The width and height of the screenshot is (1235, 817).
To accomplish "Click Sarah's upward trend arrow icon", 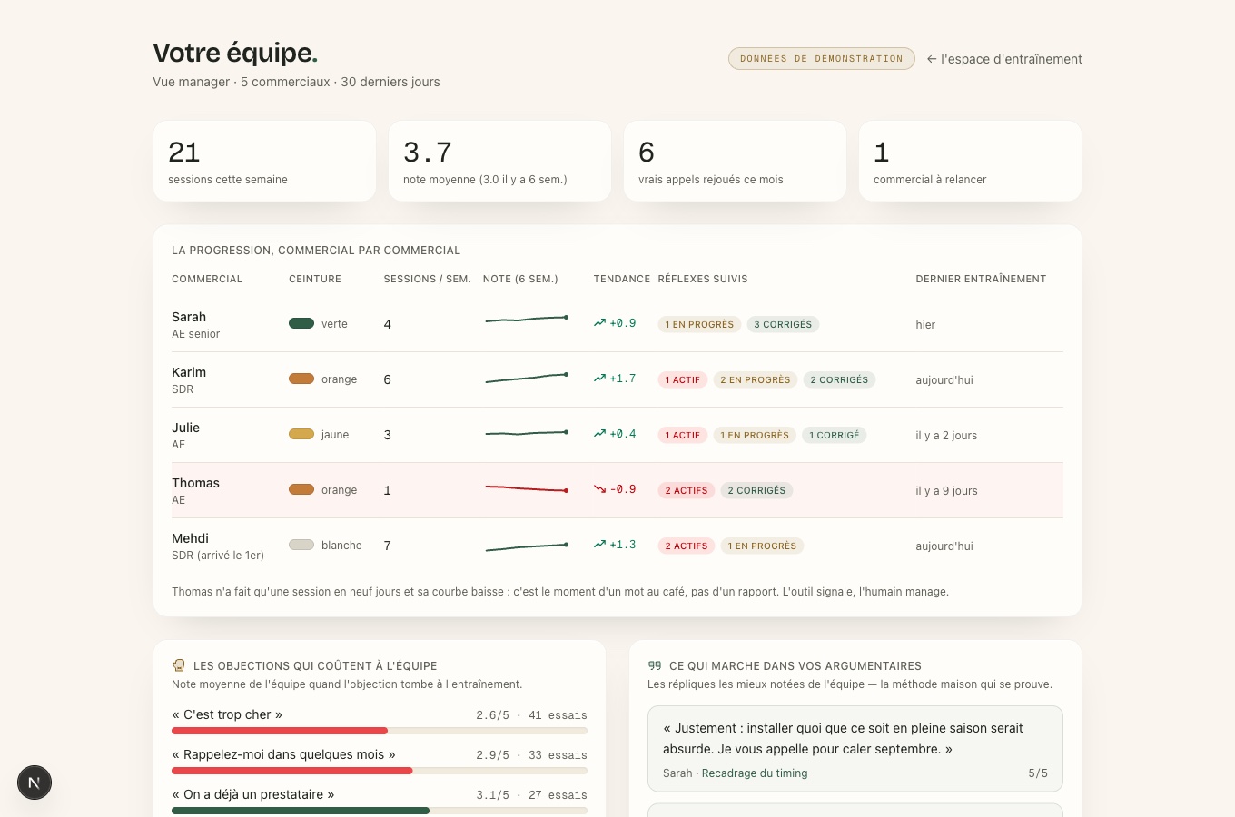I will point(599,323).
